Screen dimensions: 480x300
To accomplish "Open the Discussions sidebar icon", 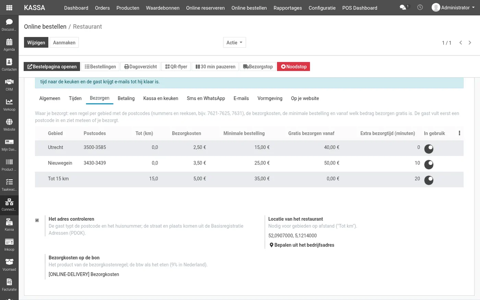I will tap(9, 25).
